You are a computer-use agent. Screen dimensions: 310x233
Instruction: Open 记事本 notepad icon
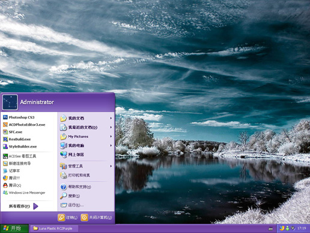(x=5, y=171)
